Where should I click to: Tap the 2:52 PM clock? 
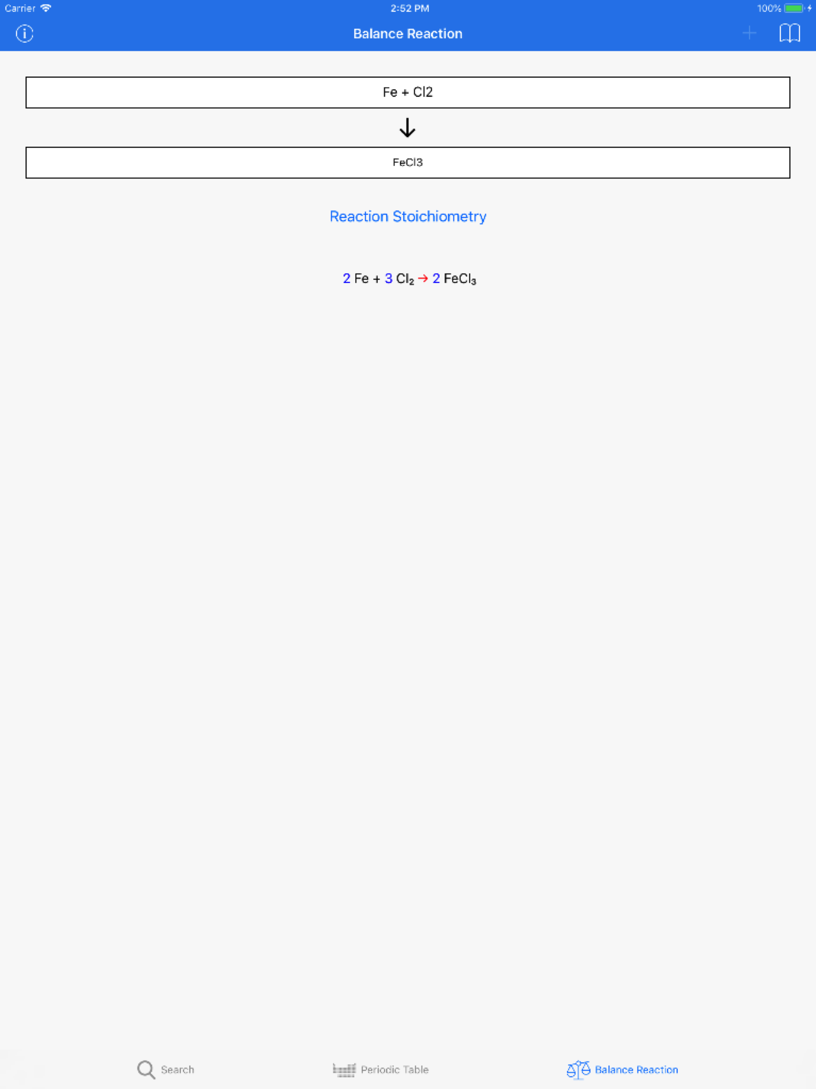(410, 8)
